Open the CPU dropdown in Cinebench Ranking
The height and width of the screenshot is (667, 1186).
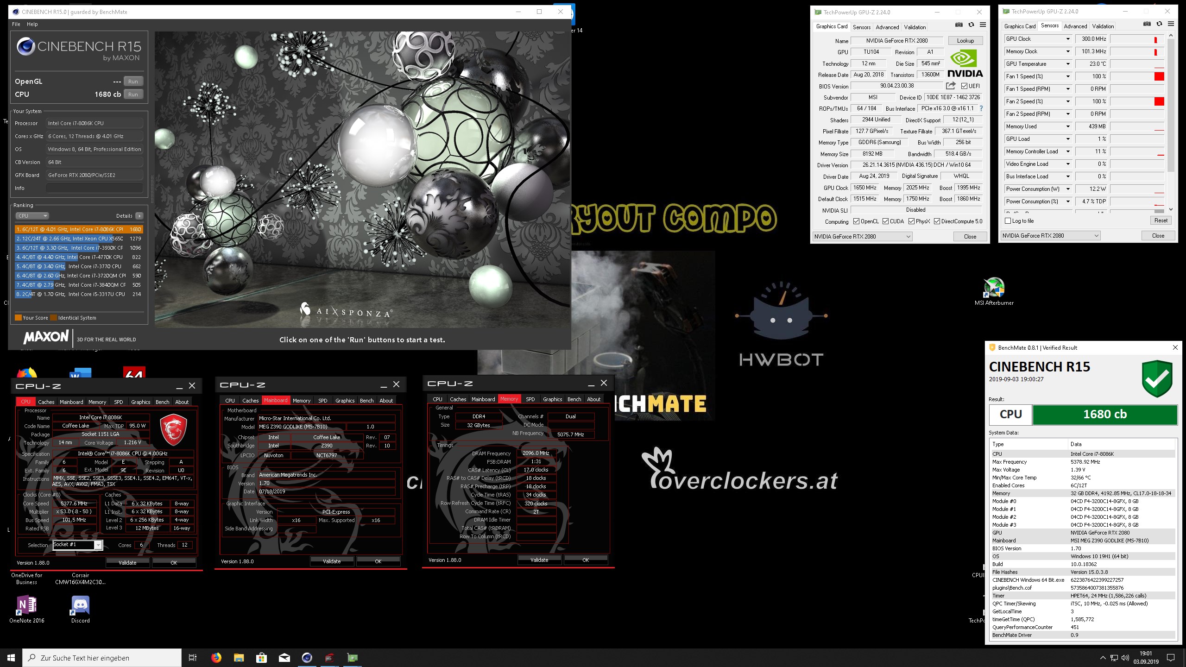coord(32,216)
